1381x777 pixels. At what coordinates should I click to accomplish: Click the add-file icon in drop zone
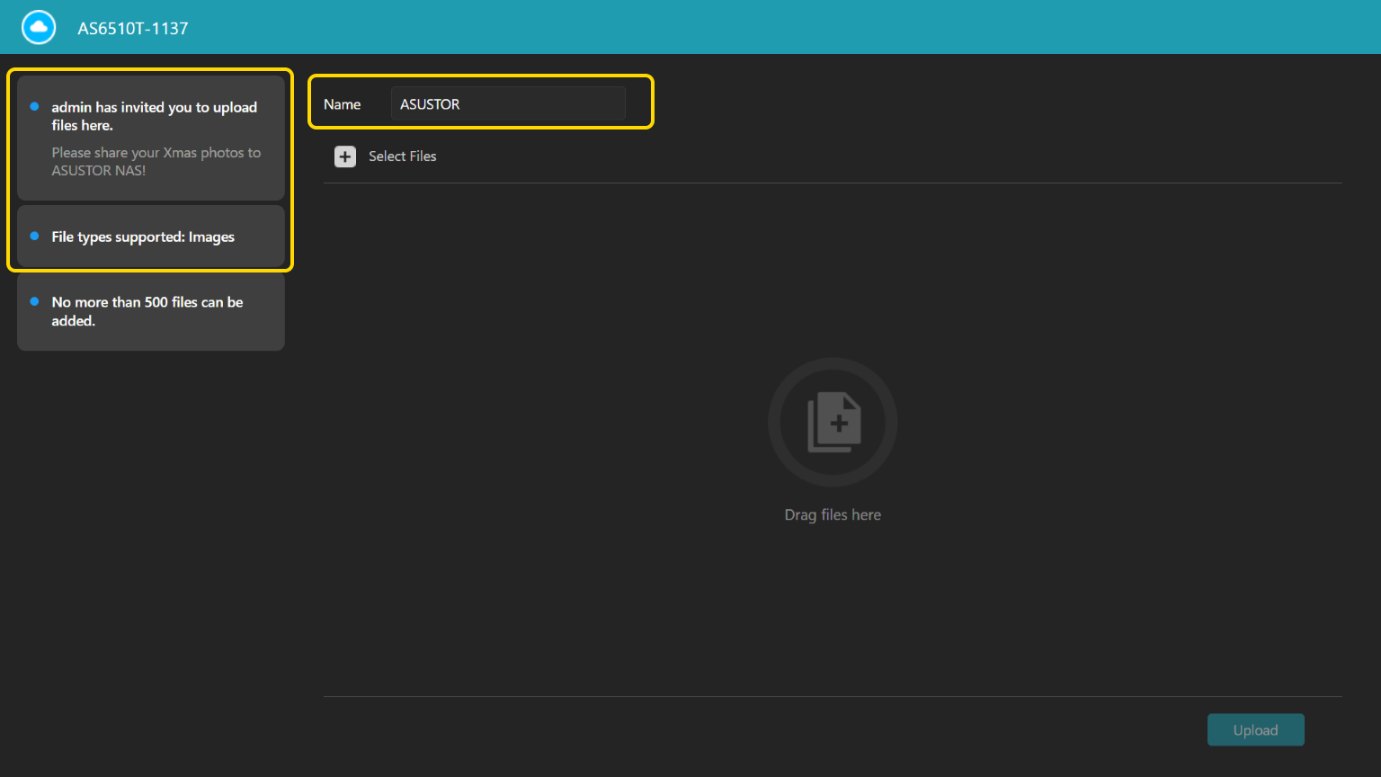click(833, 422)
